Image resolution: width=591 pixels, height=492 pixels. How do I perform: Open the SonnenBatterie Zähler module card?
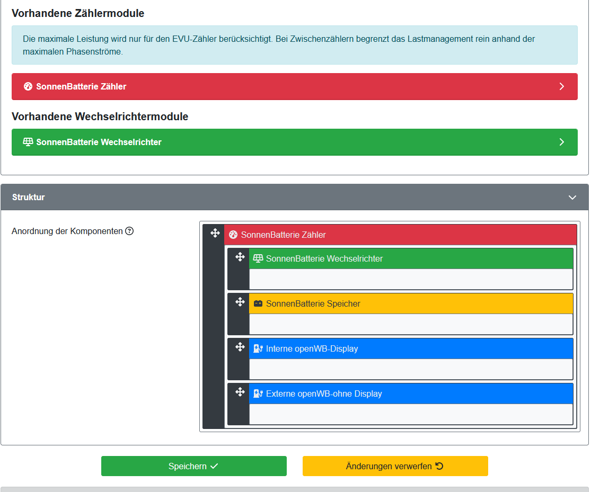point(294,87)
